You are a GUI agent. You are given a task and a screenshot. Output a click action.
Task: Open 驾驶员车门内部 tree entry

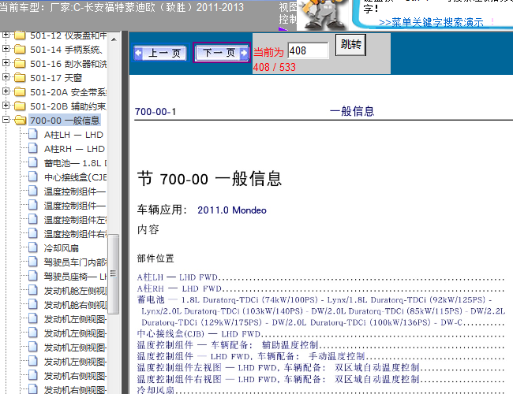coord(75,262)
